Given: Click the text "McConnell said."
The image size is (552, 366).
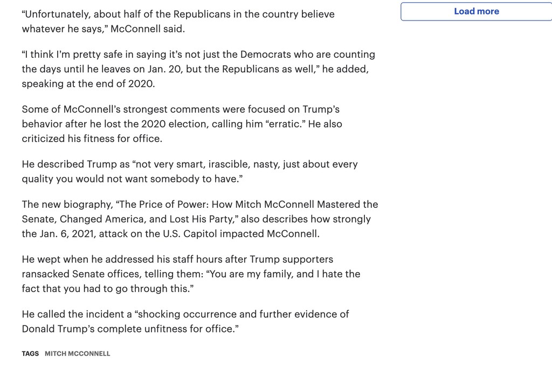Looking at the screenshot, I should 148,29.
